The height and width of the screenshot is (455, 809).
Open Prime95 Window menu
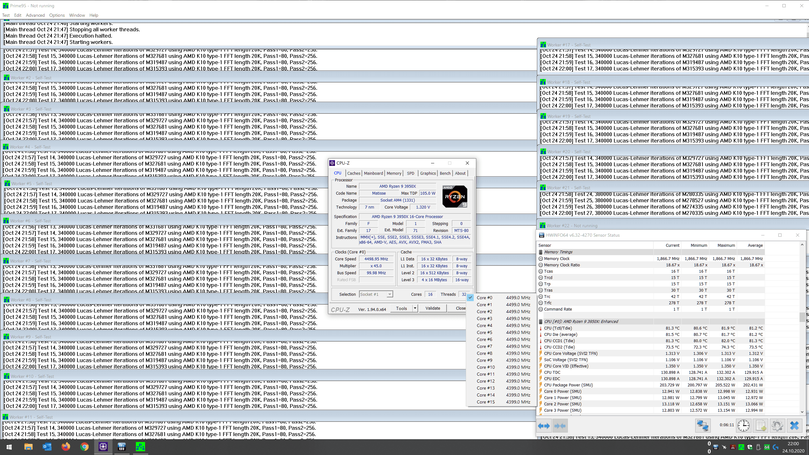coord(77,15)
